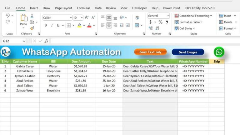Viewport: 240px width, 135px height.
Task: Apply Comma Style format
Action: click(167, 22)
